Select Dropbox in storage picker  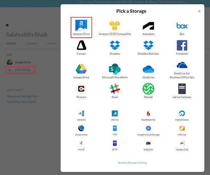click(115, 45)
